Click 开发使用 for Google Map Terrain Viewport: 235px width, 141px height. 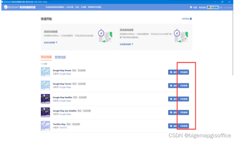(x=184, y=86)
